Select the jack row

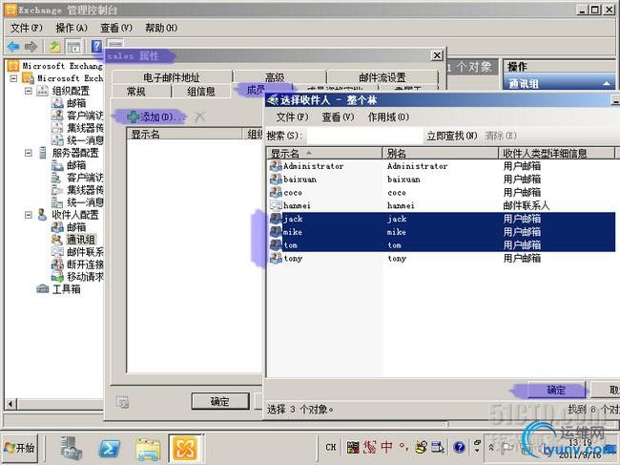pos(442,219)
